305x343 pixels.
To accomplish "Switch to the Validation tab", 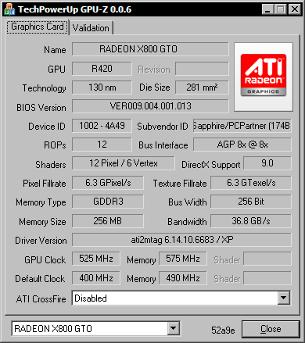I will 91,28.
